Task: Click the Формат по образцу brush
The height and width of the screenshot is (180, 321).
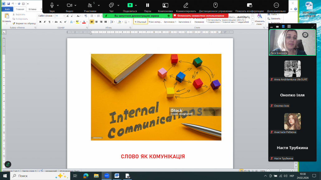Action: point(24,23)
